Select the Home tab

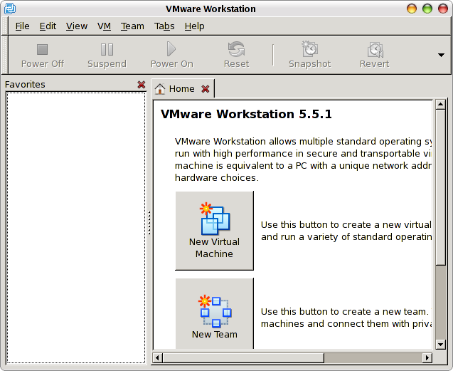[x=182, y=88]
